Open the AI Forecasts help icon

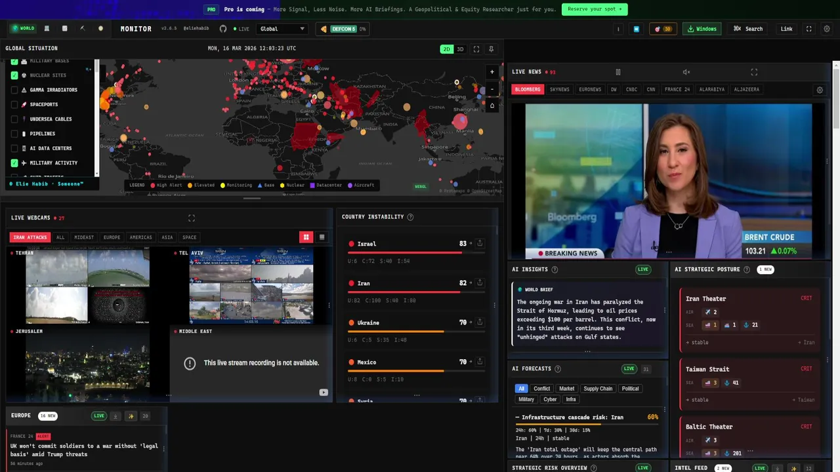point(558,369)
